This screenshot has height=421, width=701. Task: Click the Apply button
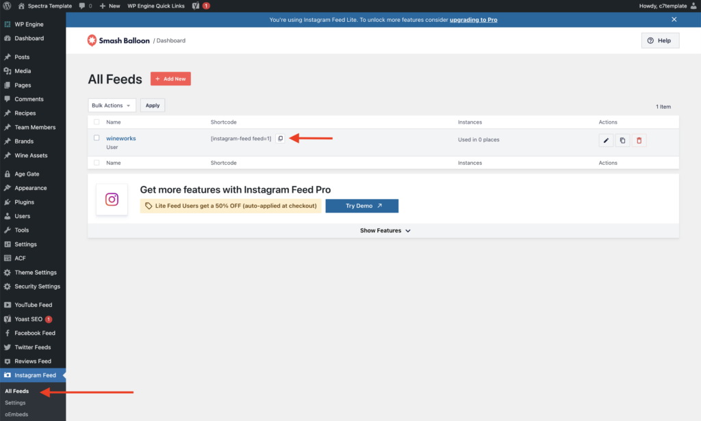tap(153, 105)
